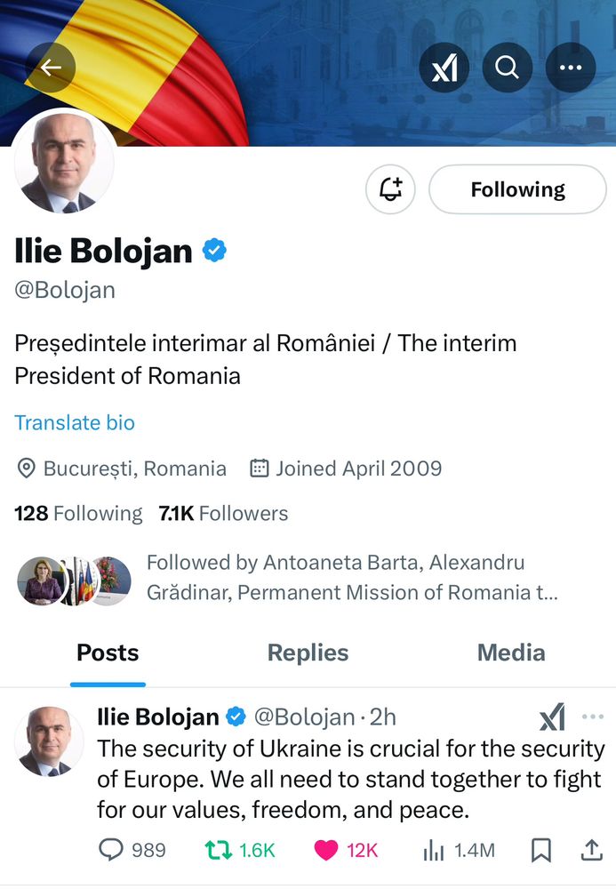
Task: Toggle post notifications with the bell icon
Action: (391, 189)
